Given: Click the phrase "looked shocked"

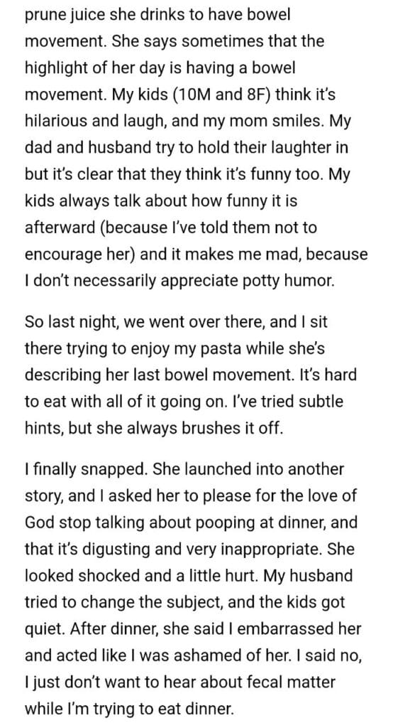Looking at the screenshot, I should point(79,576).
